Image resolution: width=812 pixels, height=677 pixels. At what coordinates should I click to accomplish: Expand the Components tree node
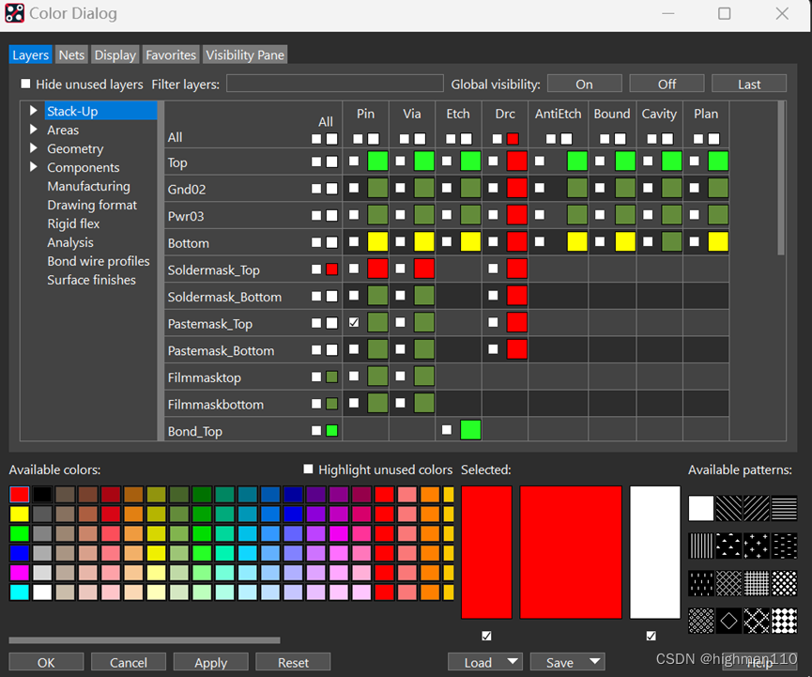click(34, 167)
